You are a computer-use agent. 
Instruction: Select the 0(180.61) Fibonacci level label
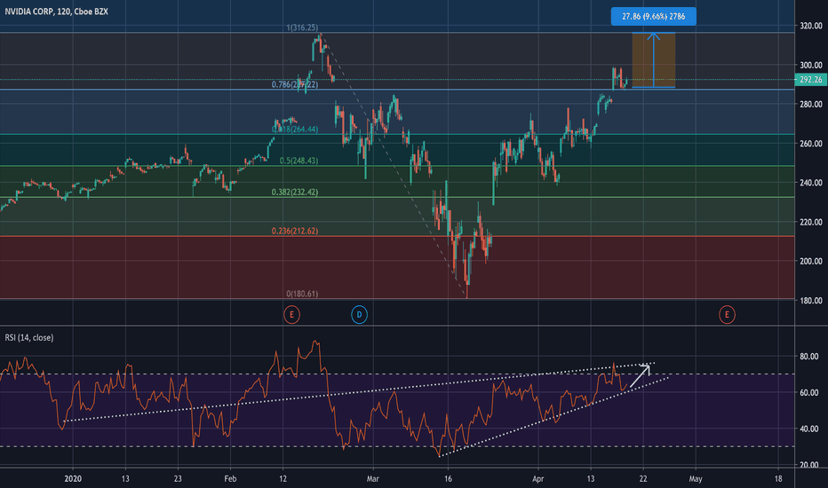coord(302,294)
